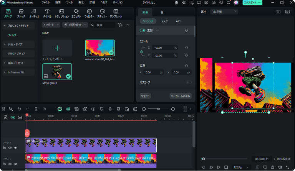The height and width of the screenshot is (171, 295).
Task: Mute the ビデオ 1 track
Action: (x=10, y=164)
